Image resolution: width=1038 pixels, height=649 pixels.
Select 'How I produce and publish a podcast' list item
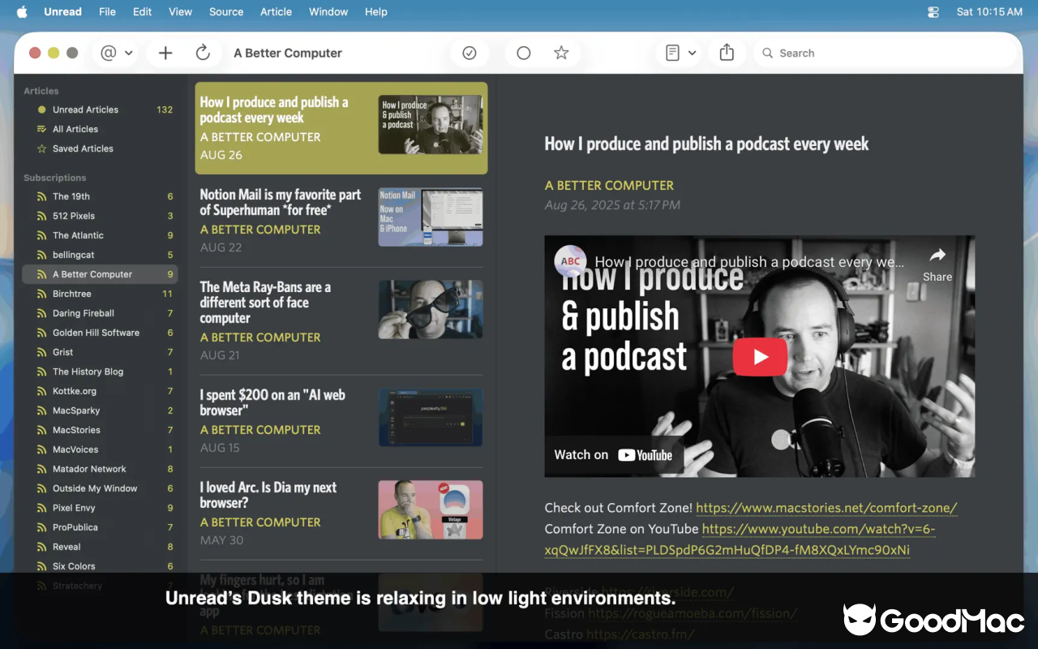tap(341, 128)
